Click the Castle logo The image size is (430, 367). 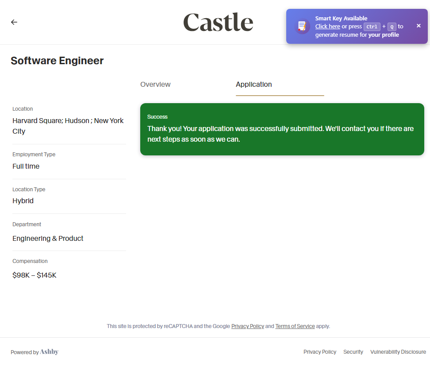point(218,22)
